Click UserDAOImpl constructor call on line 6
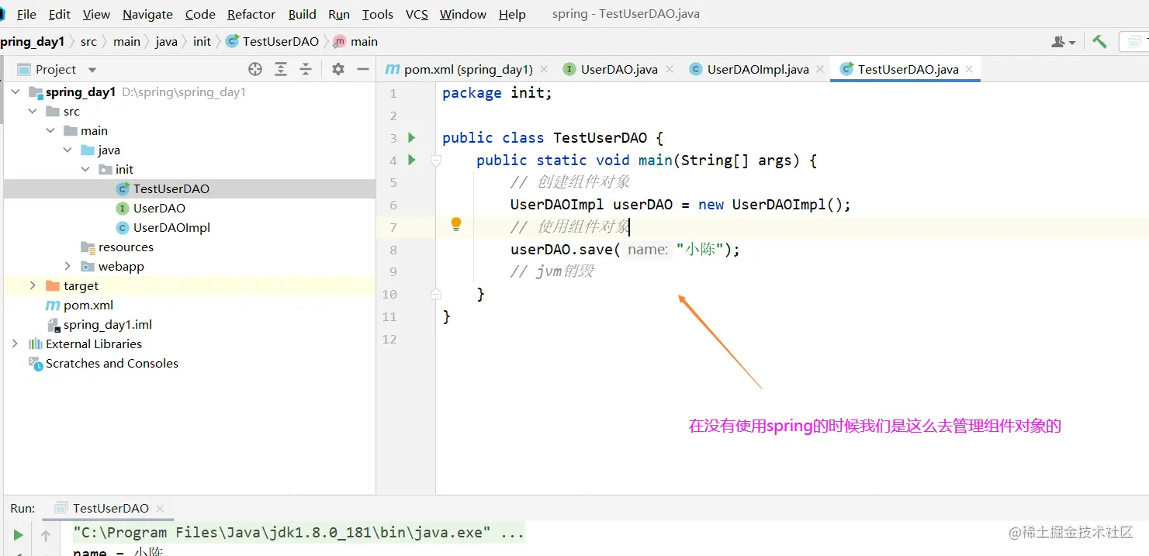 point(791,205)
